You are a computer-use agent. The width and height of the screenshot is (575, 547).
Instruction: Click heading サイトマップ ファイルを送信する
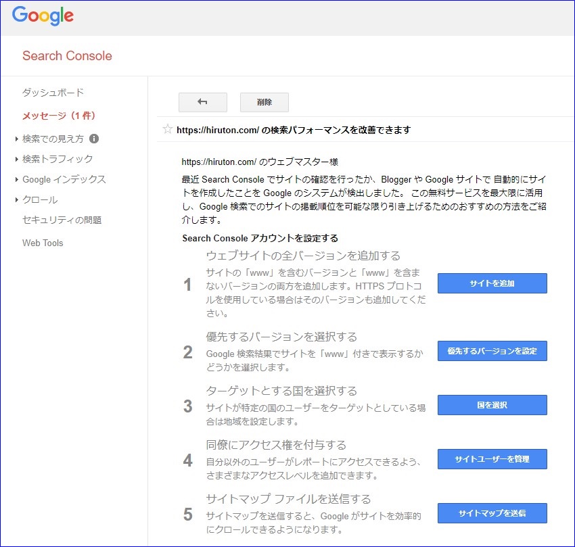(289, 499)
